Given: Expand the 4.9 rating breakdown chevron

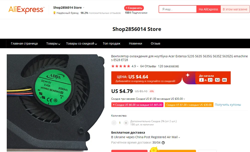Looking at the screenshot, I should click(137, 66).
